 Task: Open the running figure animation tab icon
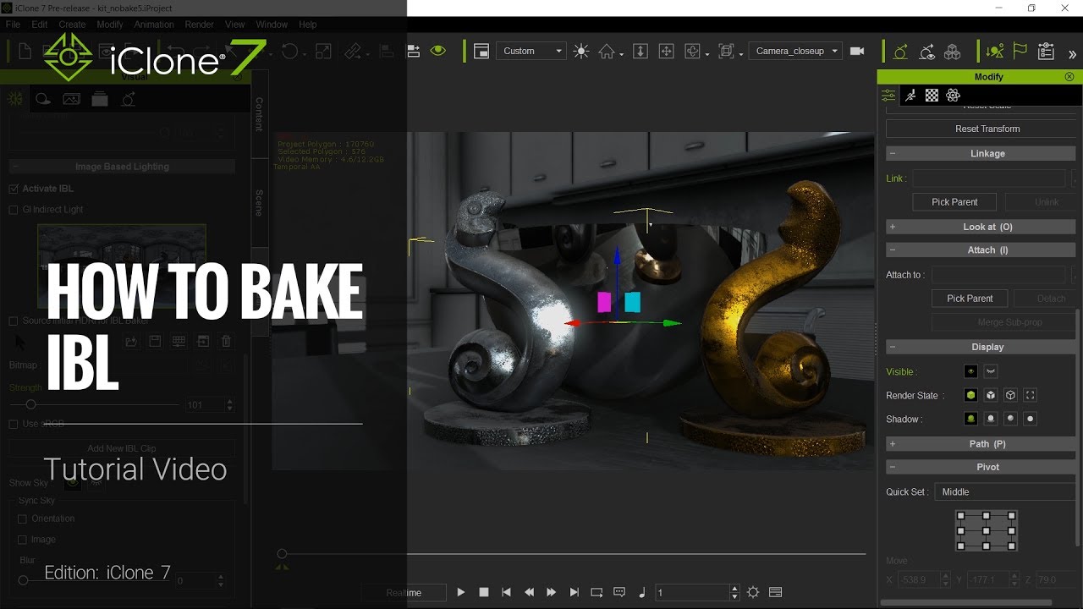pos(910,96)
